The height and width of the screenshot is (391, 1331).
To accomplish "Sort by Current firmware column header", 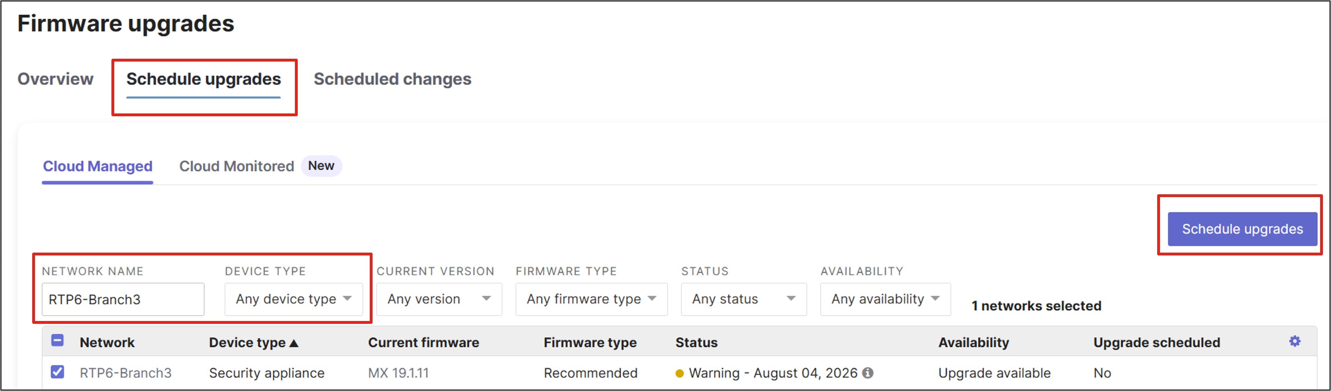I will [423, 342].
